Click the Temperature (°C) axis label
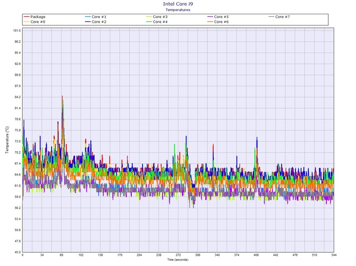 (7, 140)
